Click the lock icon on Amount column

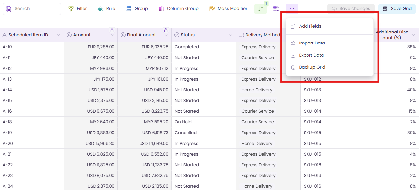[x=112, y=30]
